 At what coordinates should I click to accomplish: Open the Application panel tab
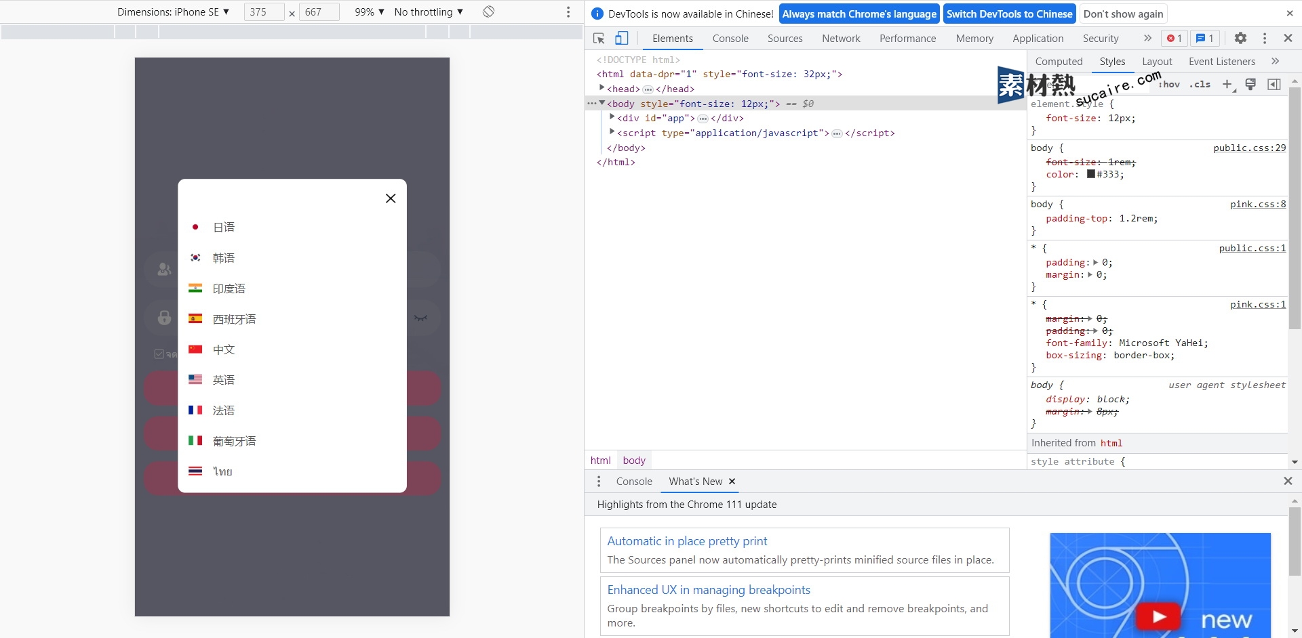tap(1038, 39)
